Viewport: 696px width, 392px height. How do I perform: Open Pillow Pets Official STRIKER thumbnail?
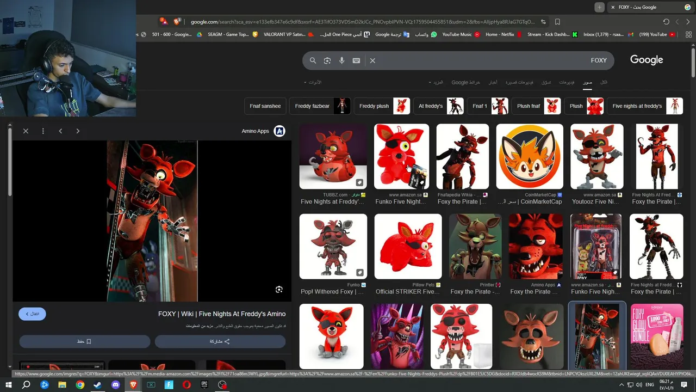[408, 247]
